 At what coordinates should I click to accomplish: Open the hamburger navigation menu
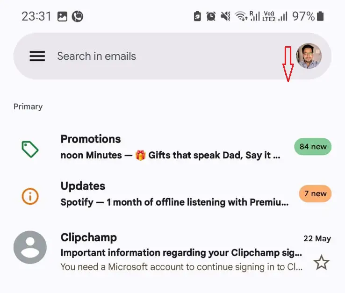[37, 56]
